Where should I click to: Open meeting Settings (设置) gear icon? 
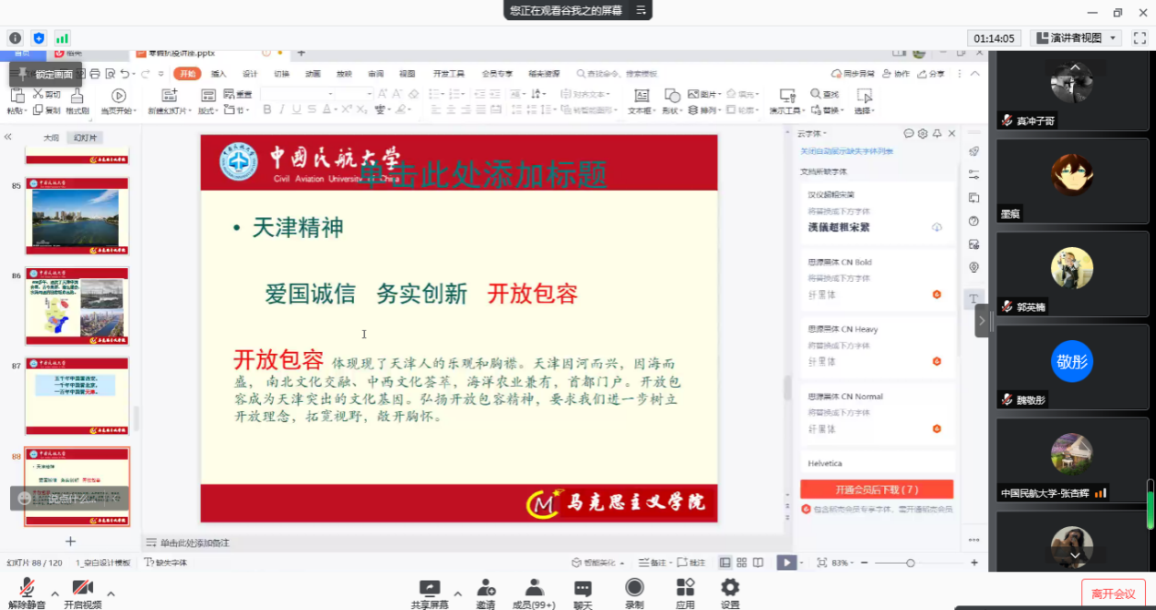(730, 587)
